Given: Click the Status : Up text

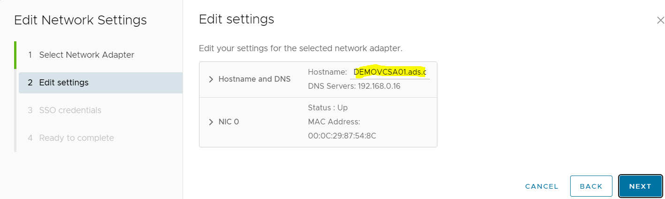Looking at the screenshot, I should tap(328, 107).
